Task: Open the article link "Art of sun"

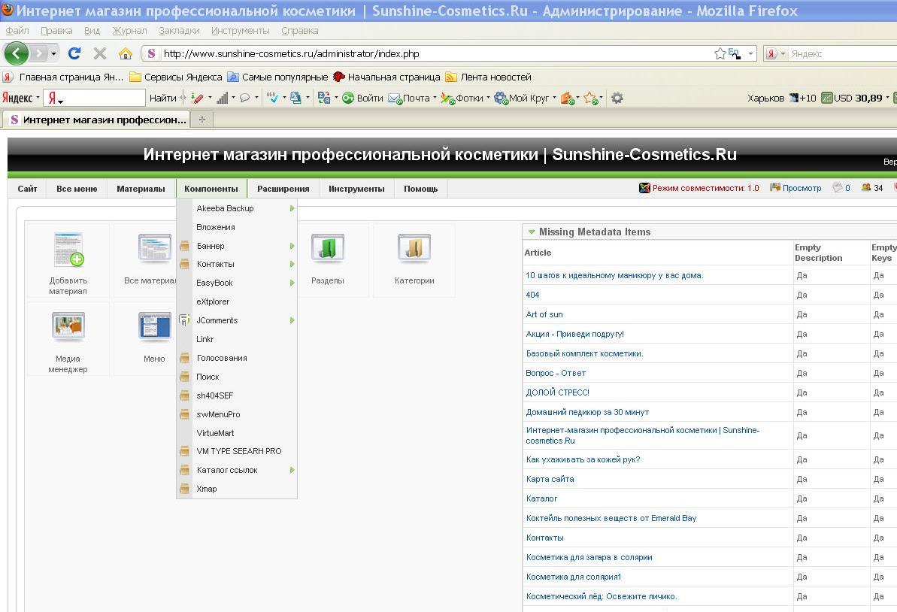Action: [544, 314]
